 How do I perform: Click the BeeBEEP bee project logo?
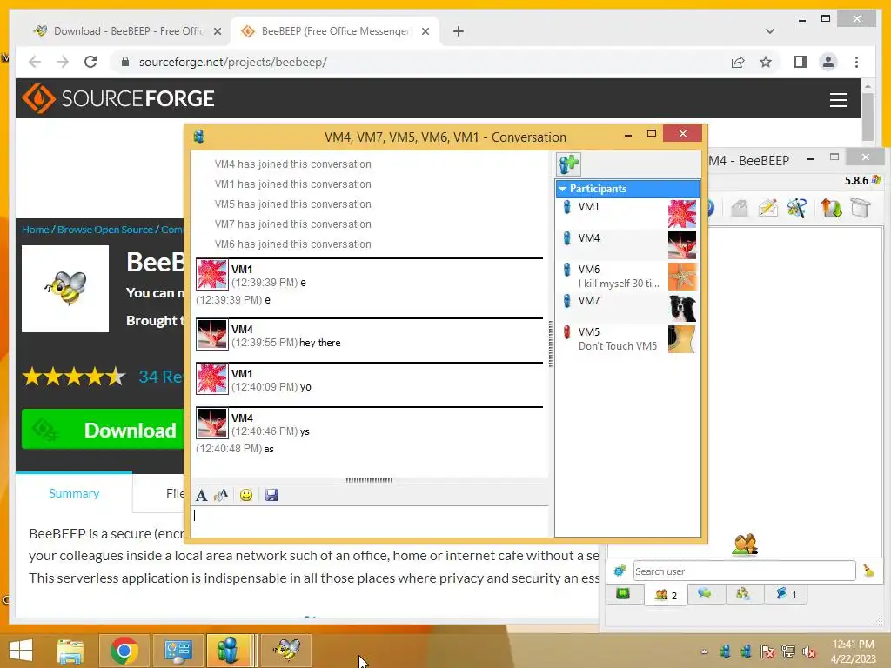(x=65, y=289)
